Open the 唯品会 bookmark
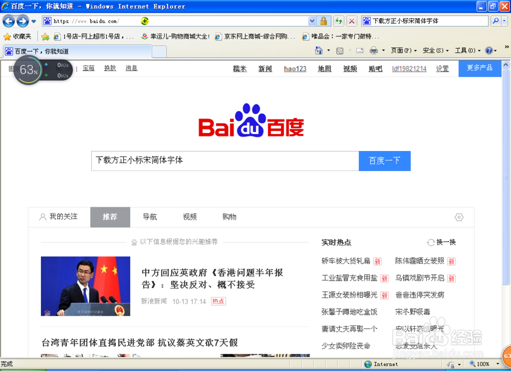The height and width of the screenshot is (371, 511). click(340, 36)
